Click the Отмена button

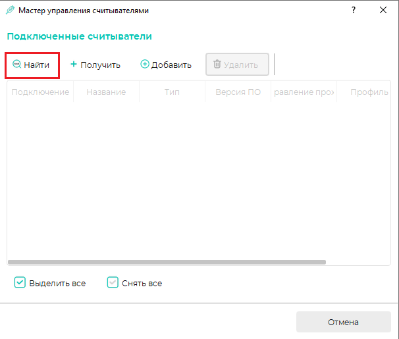(343, 322)
